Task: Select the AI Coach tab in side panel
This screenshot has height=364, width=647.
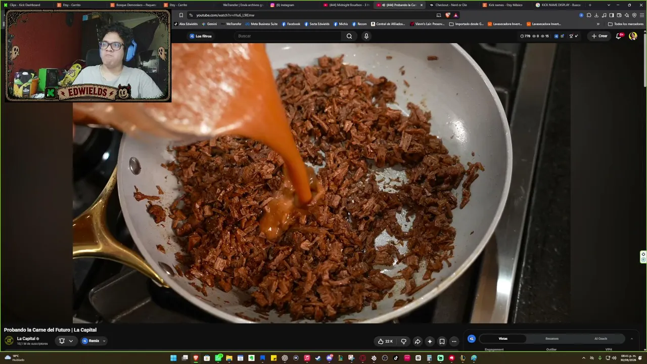Action: tap(600, 339)
